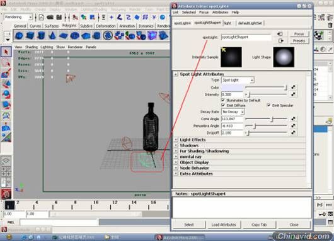The width and height of the screenshot is (334, 241).
Task: Click the Presets button
Action: [299, 41]
